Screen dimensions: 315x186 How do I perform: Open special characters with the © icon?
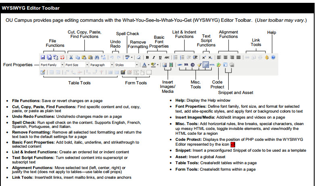click(x=193, y=65)
